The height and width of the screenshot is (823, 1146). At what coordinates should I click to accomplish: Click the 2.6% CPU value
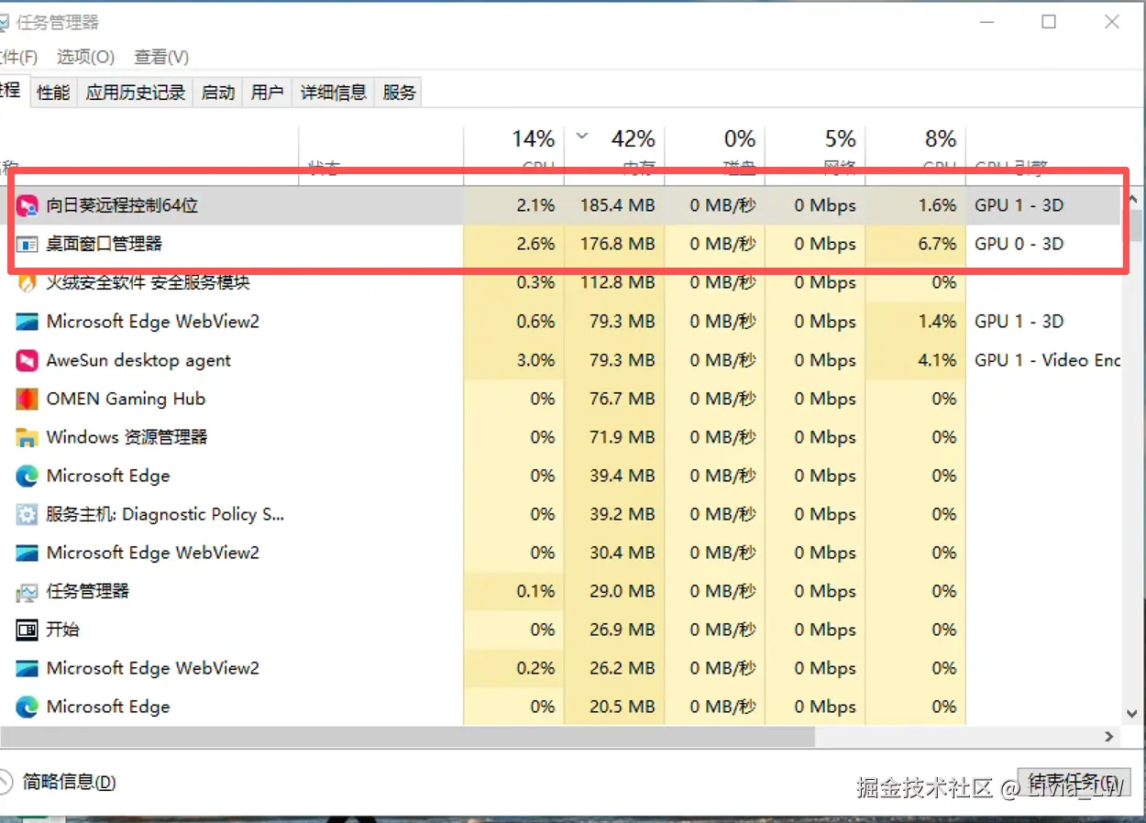(x=536, y=245)
